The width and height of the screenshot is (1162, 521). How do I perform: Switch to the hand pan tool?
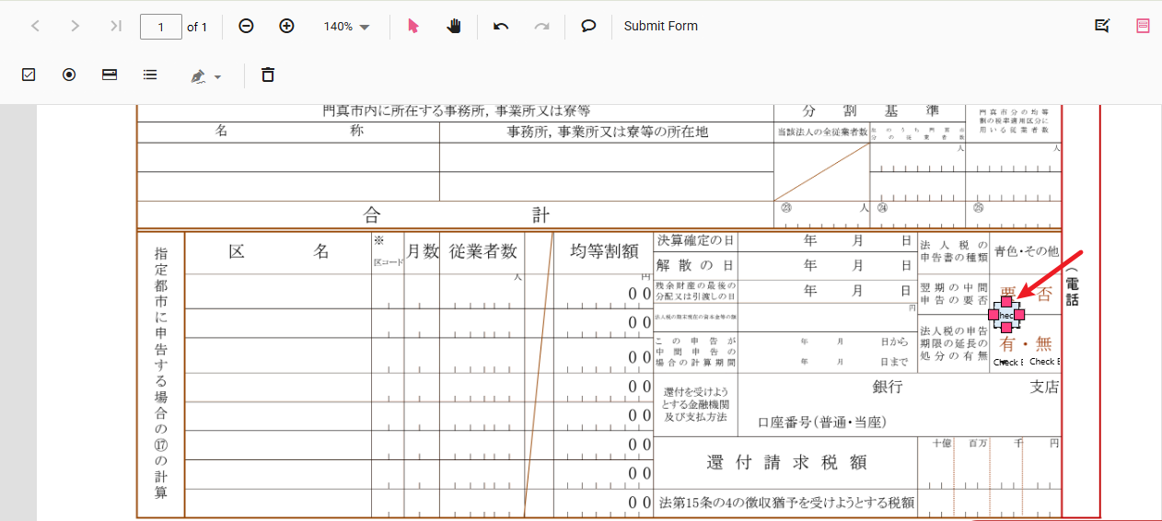click(454, 27)
